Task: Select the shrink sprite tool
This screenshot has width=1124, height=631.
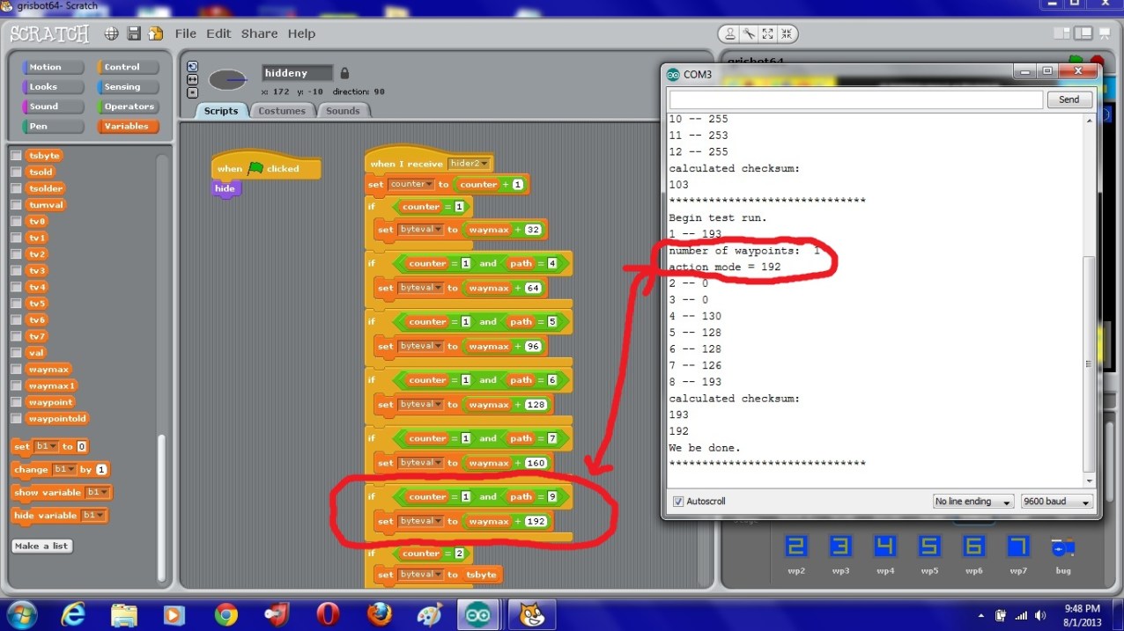Action: [787, 34]
